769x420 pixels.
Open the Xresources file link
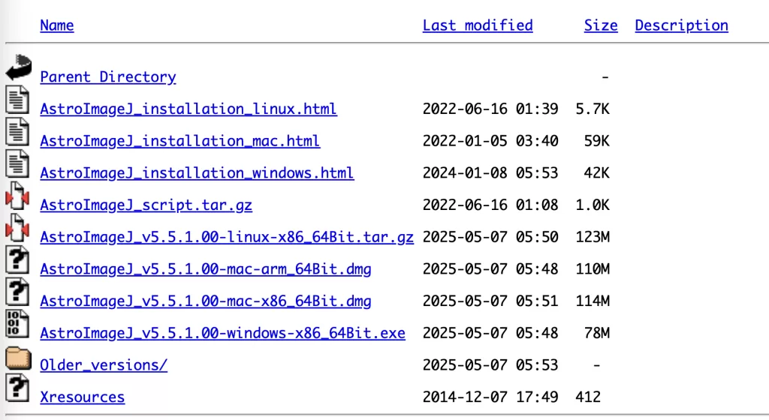click(x=83, y=397)
